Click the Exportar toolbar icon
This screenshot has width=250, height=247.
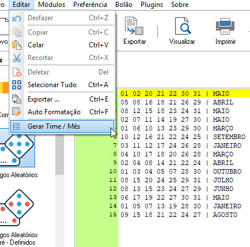[x=134, y=26]
